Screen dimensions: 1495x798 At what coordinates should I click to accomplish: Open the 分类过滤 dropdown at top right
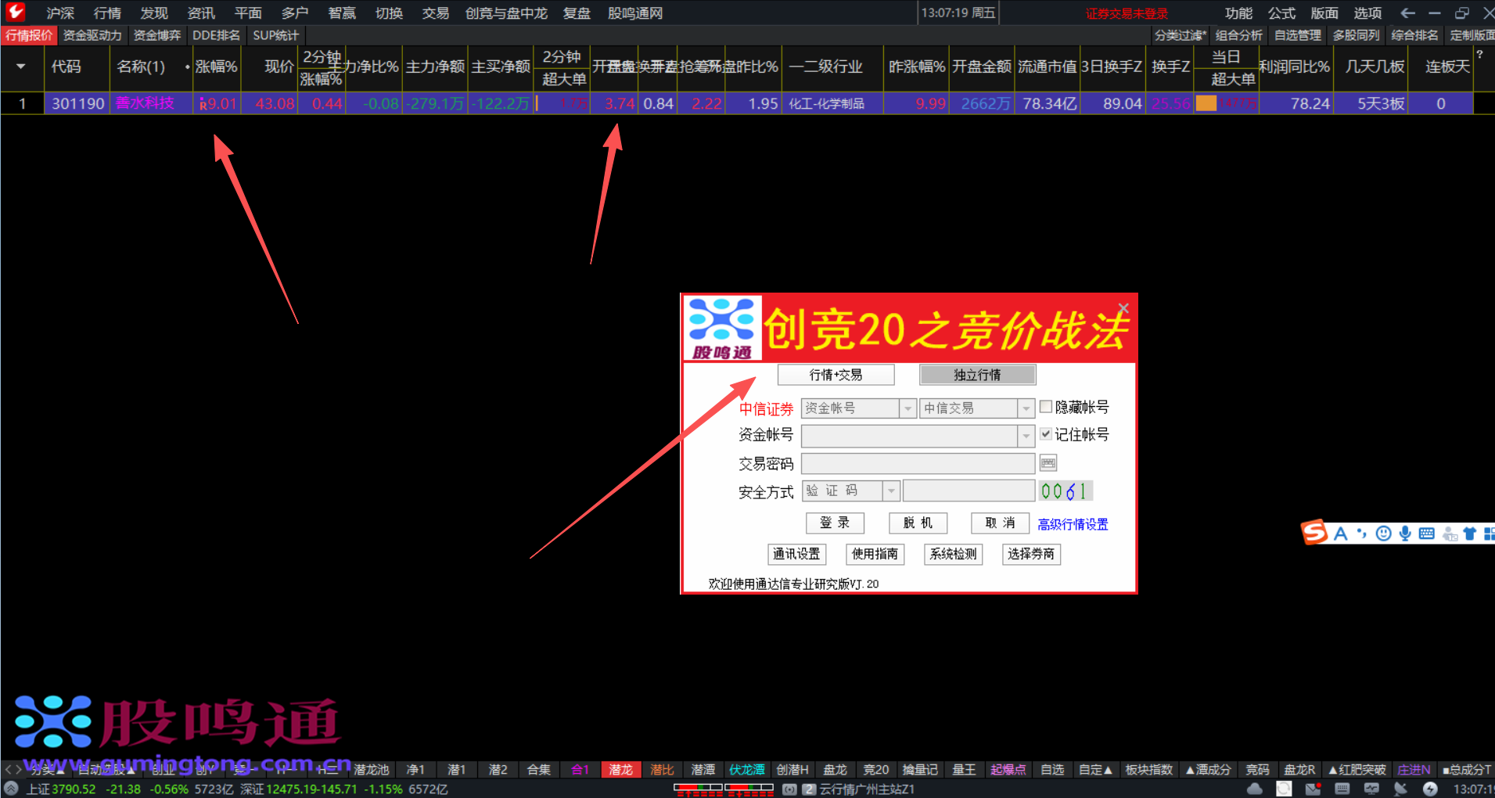coord(1181,35)
